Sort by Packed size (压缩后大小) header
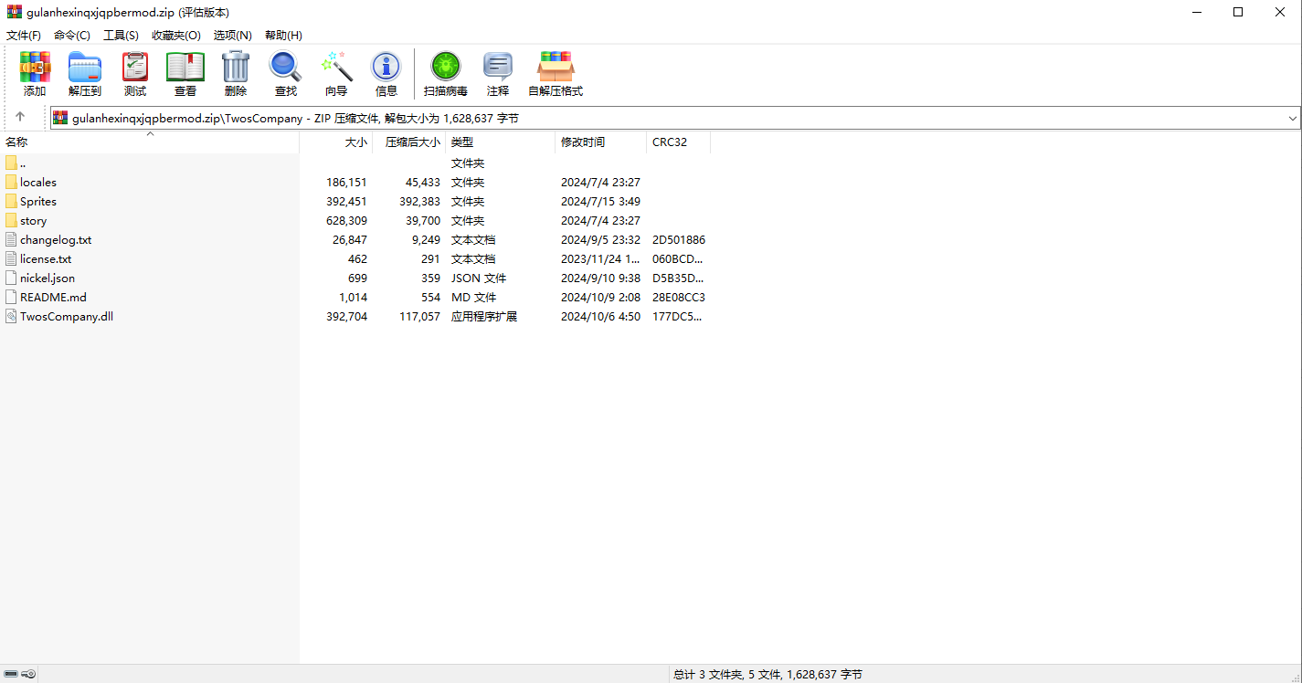The image size is (1302, 683). [409, 142]
